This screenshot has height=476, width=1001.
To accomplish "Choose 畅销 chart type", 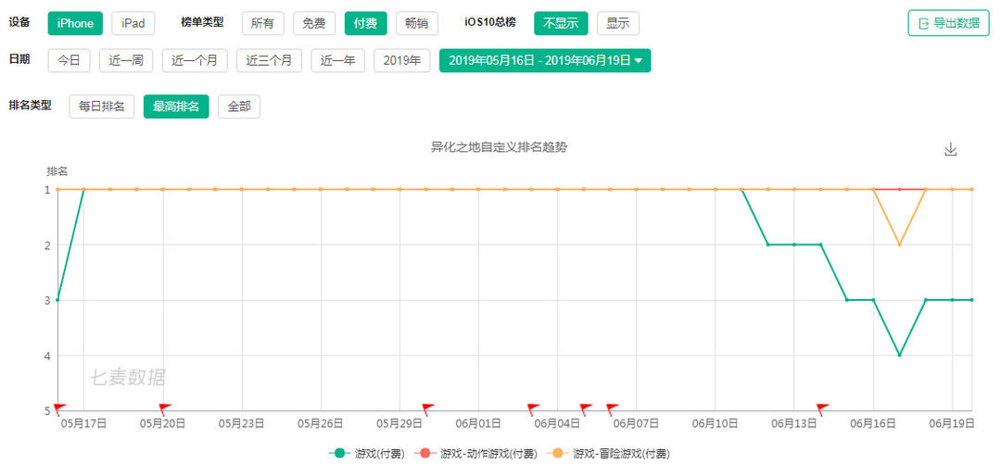I will pos(417,23).
